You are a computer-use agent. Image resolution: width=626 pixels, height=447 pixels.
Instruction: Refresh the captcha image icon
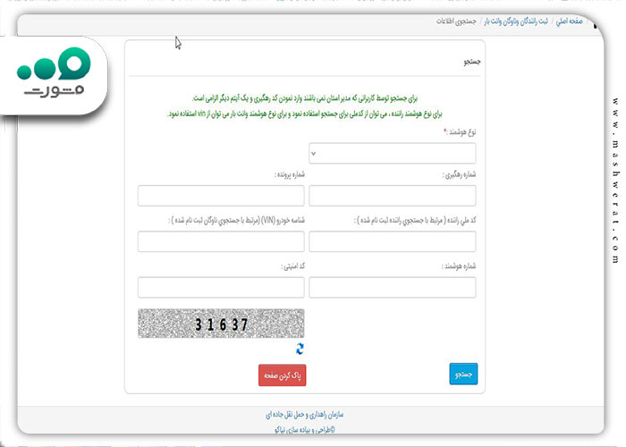300,350
